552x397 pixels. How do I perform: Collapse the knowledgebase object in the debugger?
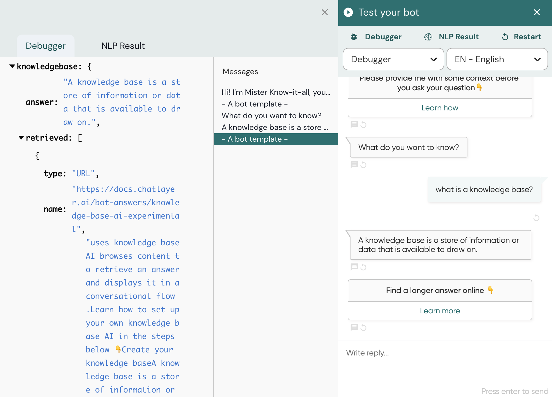tap(12, 66)
